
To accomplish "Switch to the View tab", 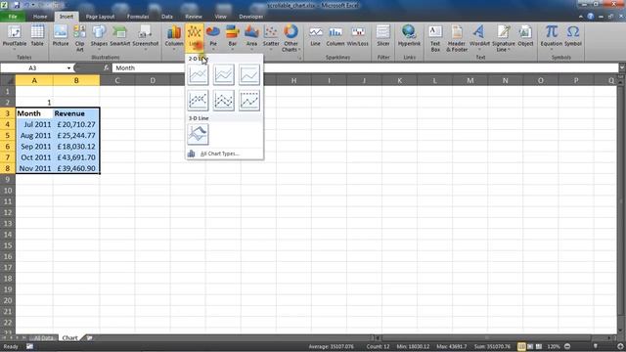I will (220, 17).
